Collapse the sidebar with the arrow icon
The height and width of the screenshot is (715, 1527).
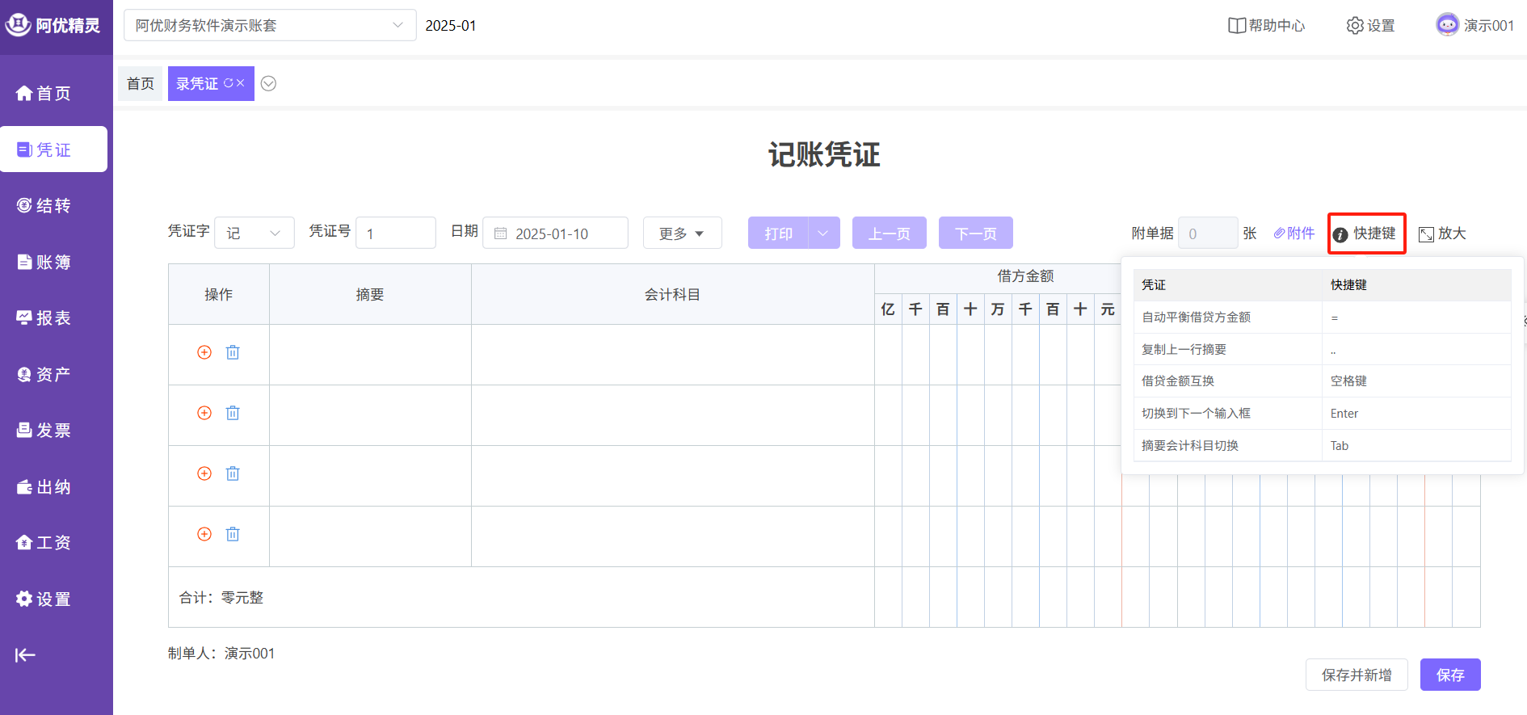click(25, 655)
